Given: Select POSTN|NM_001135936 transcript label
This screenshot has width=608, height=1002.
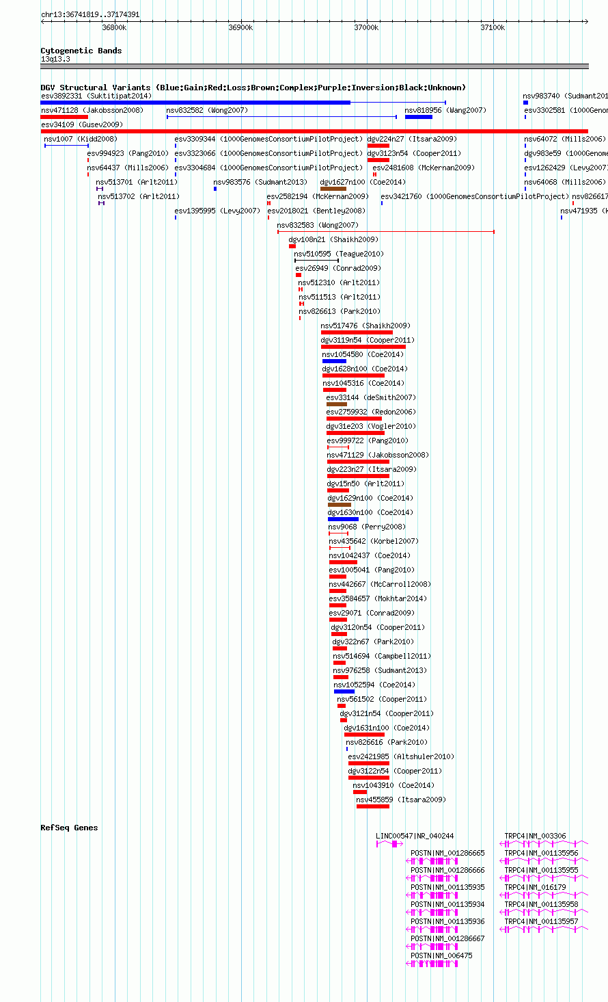Looking at the screenshot, I should [x=448, y=922].
